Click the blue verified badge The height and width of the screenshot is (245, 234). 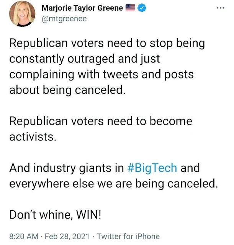pyautogui.click(x=142, y=8)
